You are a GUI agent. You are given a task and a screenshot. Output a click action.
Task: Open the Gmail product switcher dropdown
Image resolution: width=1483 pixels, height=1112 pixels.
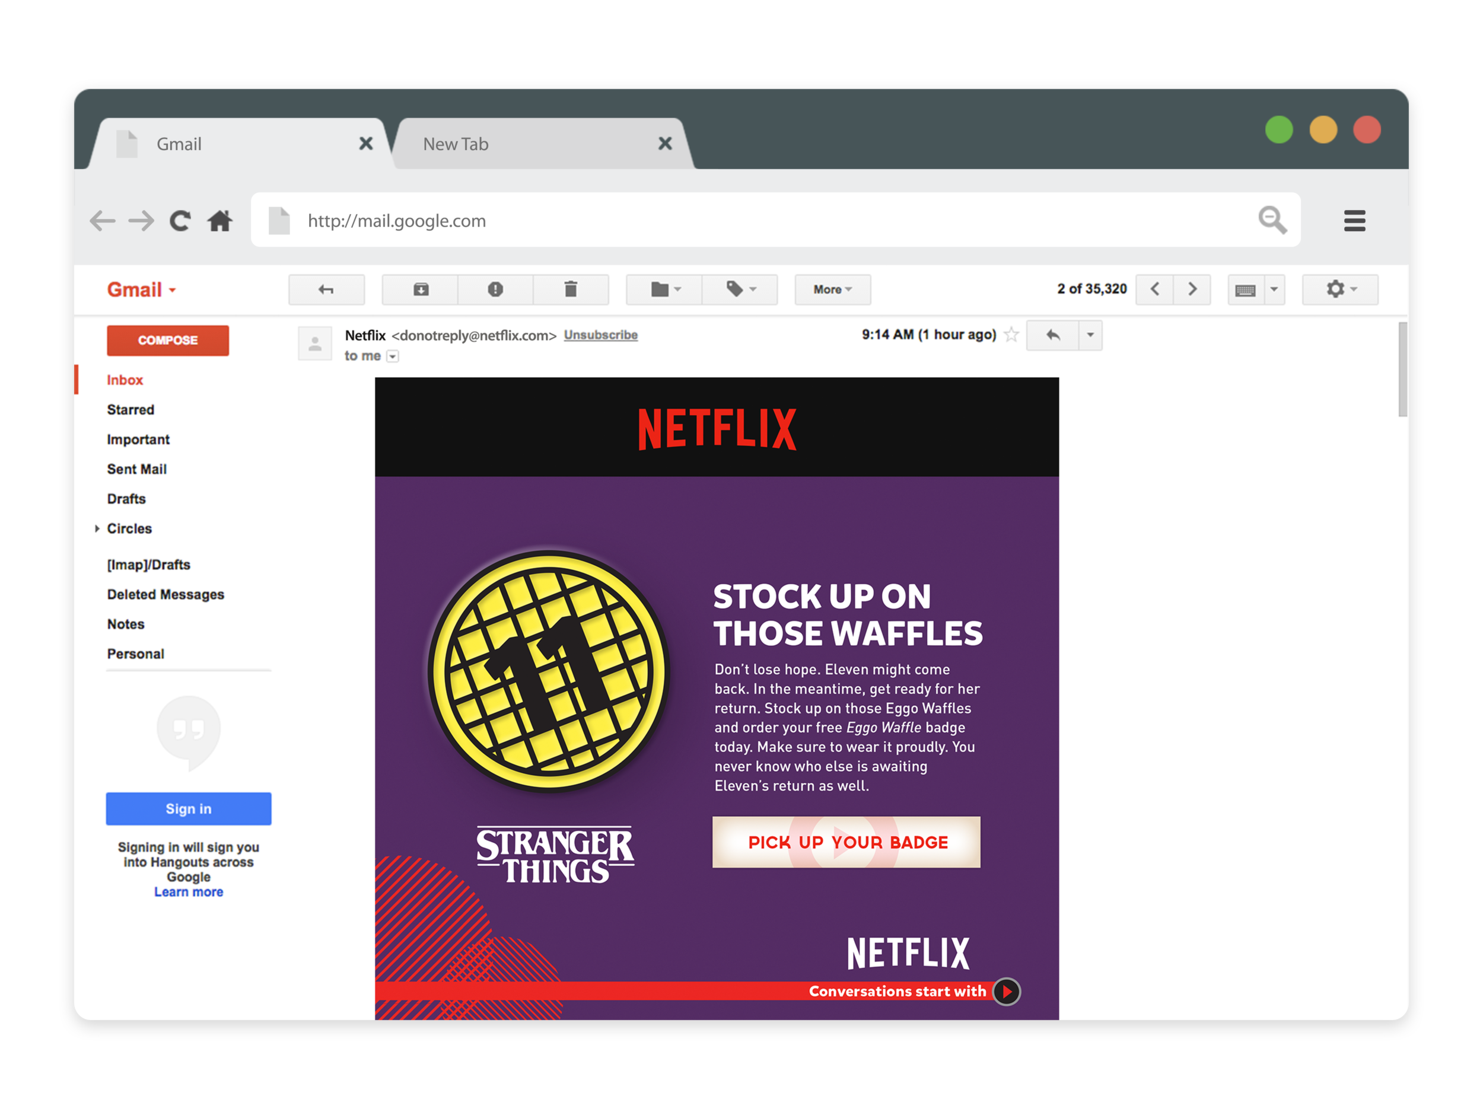pos(141,289)
